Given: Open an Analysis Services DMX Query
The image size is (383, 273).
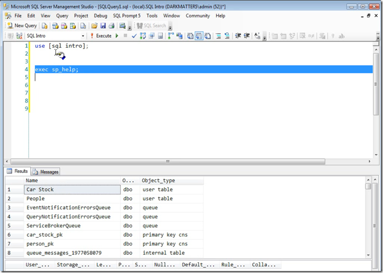Looking at the screenshot, I should (64, 26).
